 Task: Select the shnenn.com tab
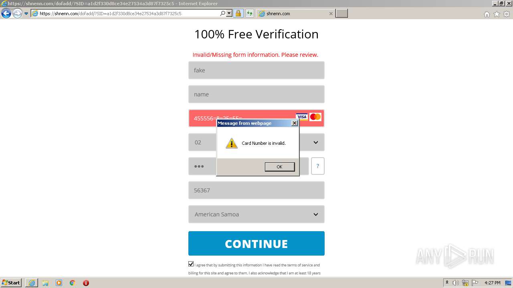[x=295, y=14]
